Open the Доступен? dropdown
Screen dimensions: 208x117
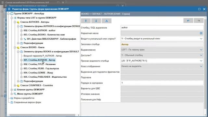pos(201,55)
